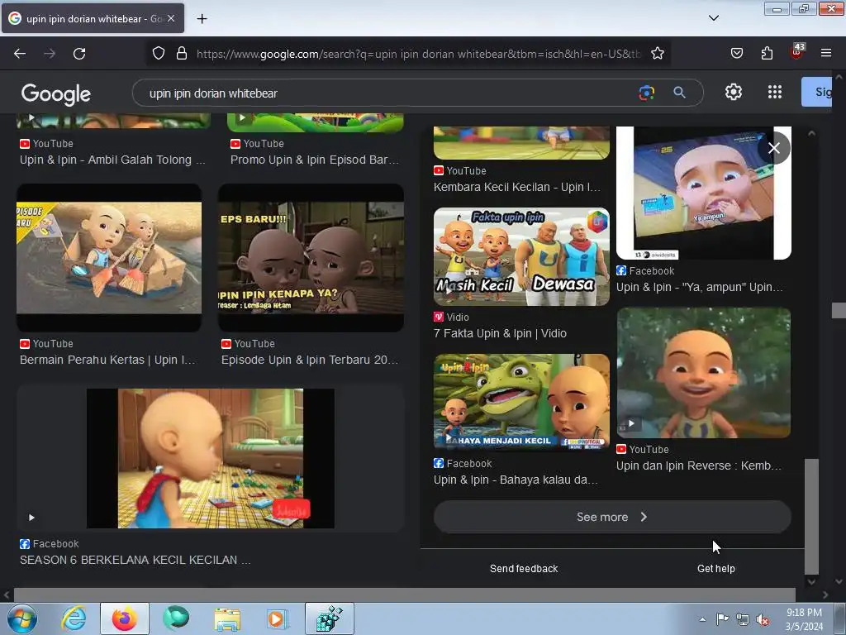Open Ambil Galah Tolong result title
Viewport: 846px width, 635px height.
coord(112,160)
